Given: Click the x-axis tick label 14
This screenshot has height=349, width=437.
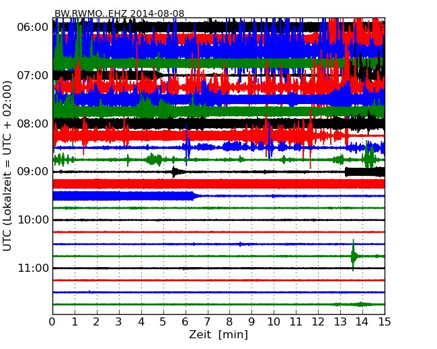Looking at the screenshot, I should (x=362, y=322).
